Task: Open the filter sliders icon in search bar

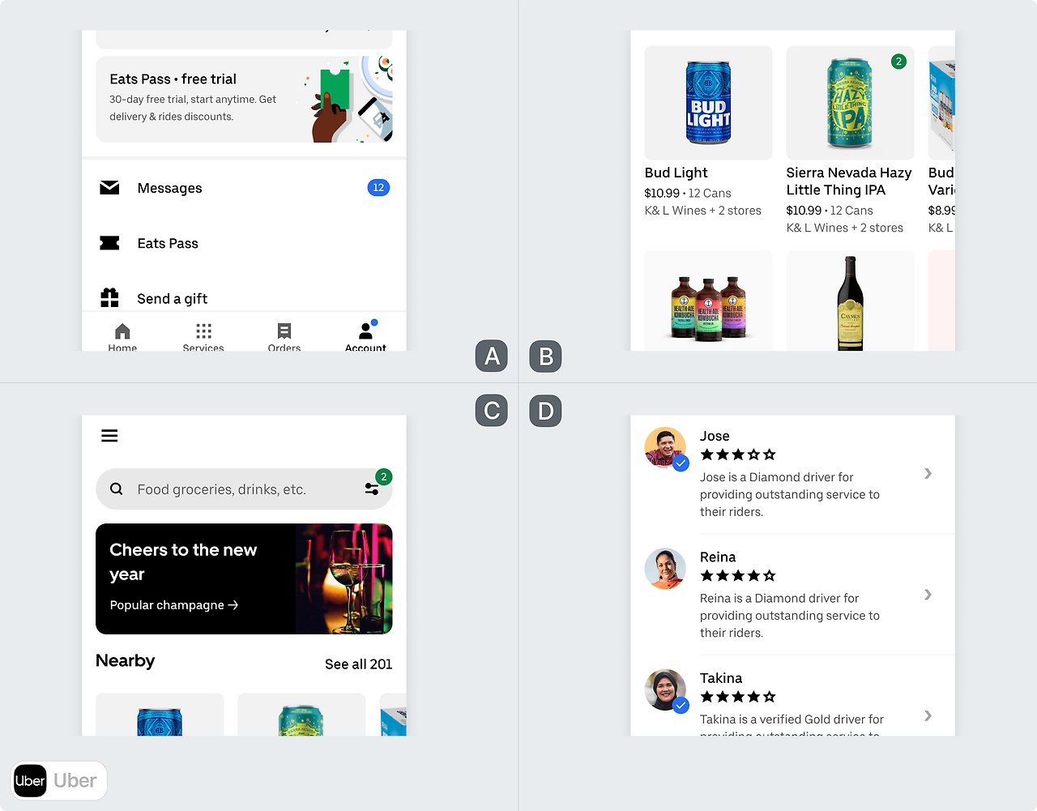Action: [x=372, y=489]
